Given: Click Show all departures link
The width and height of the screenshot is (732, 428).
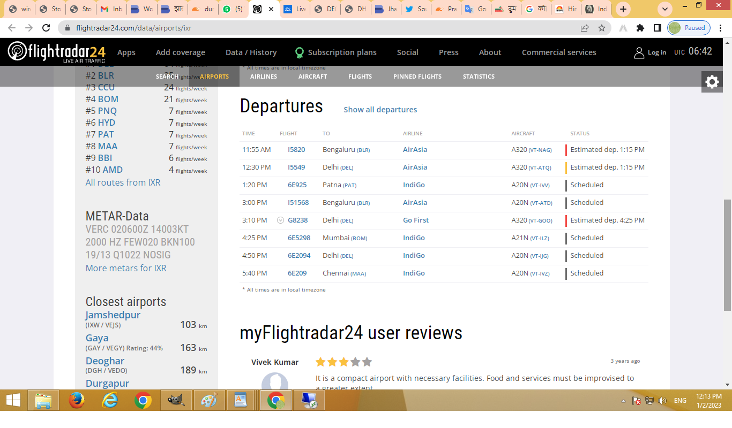Looking at the screenshot, I should tap(380, 110).
